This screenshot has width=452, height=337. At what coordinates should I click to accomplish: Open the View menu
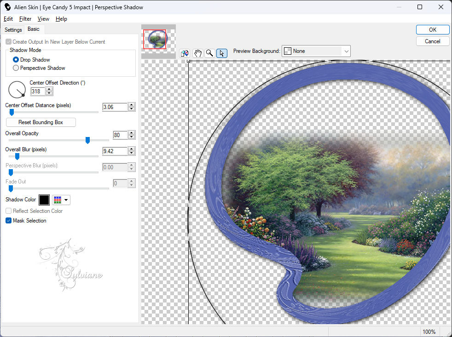point(43,19)
